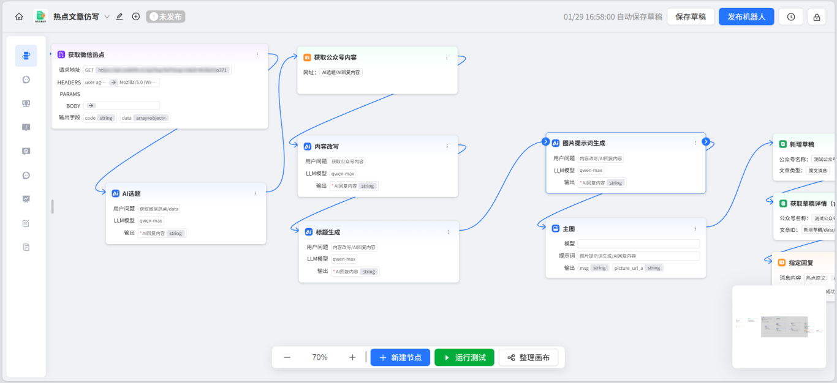Image resolution: width=837 pixels, height=383 pixels.
Task: Click the canvas minimap thumbnail
Action: pyautogui.click(x=778, y=326)
